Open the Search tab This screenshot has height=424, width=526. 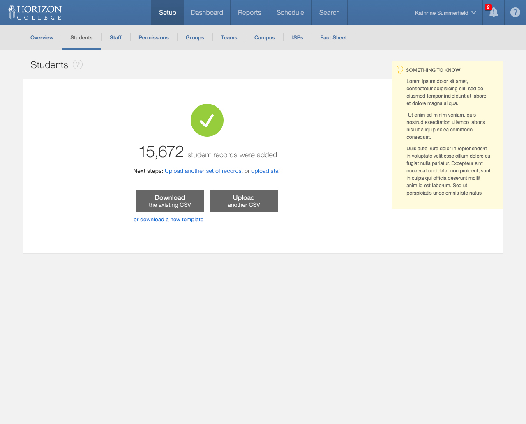(x=330, y=12)
